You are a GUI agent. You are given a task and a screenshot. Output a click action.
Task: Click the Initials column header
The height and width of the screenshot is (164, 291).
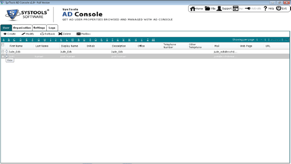coord(91,46)
